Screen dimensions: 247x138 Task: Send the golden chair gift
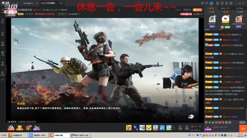coord(129,128)
